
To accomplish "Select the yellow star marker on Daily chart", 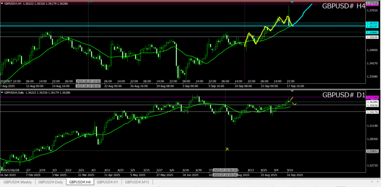I will click(x=227, y=149).
